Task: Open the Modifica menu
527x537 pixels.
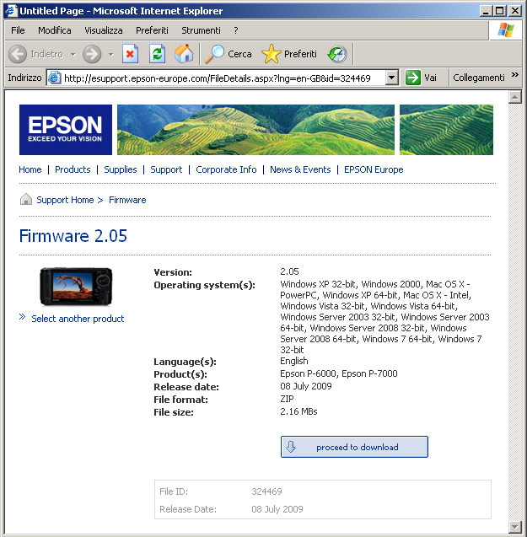Action: (55, 30)
